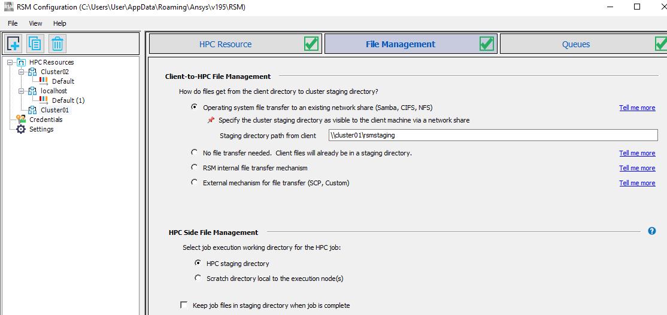Select HPC Resources root label
The height and width of the screenshot is (315, 667).
click(x=51, y=62)
